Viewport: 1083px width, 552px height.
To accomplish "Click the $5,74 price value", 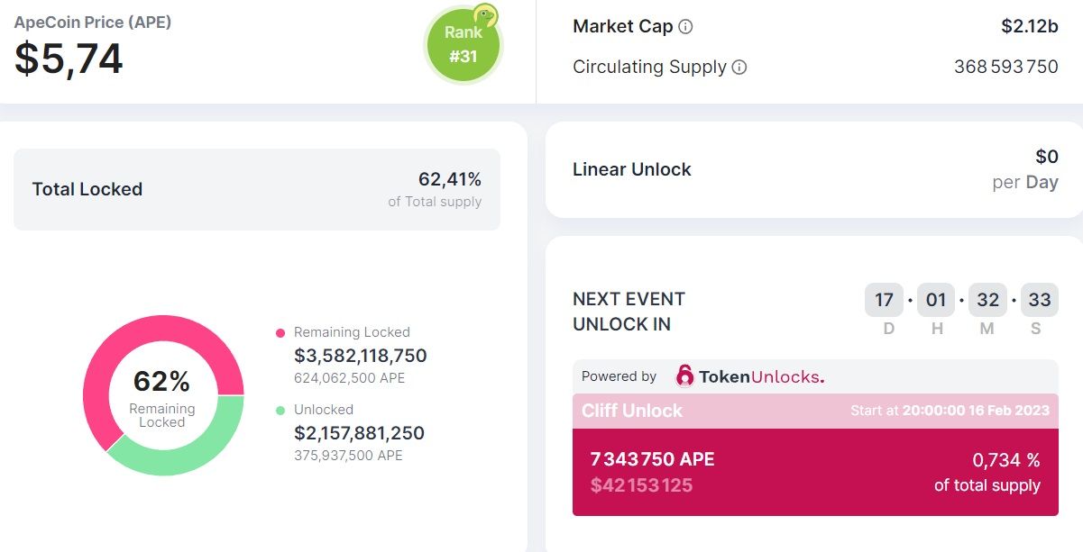I will tap(69, 59).
